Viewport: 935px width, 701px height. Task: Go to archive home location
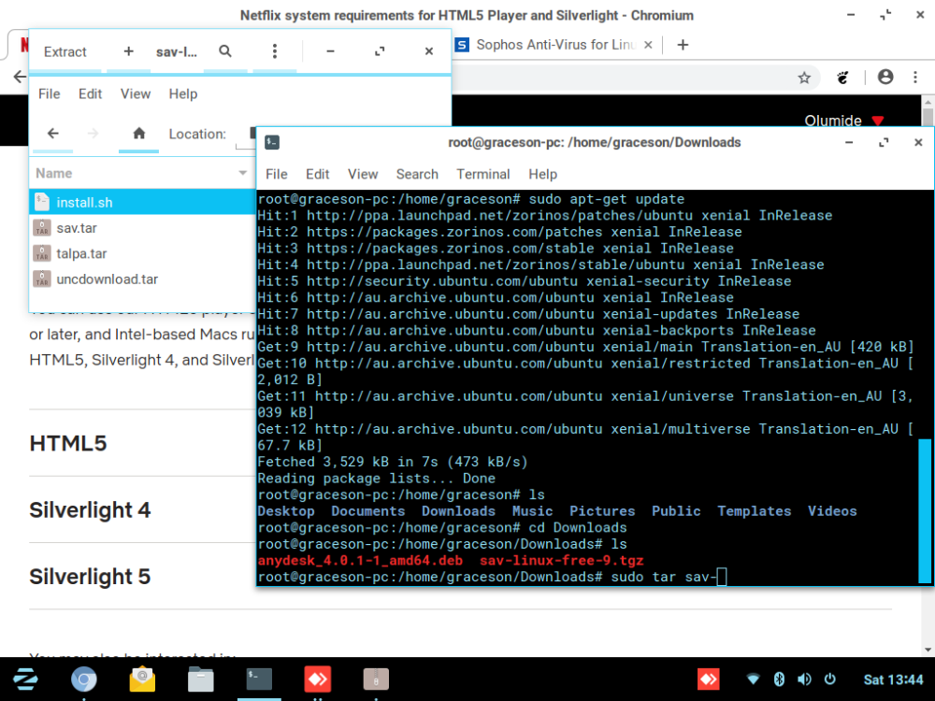[139, 134]
